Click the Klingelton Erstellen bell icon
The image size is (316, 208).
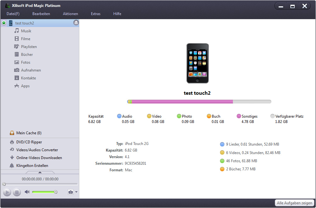pos(12,166)
